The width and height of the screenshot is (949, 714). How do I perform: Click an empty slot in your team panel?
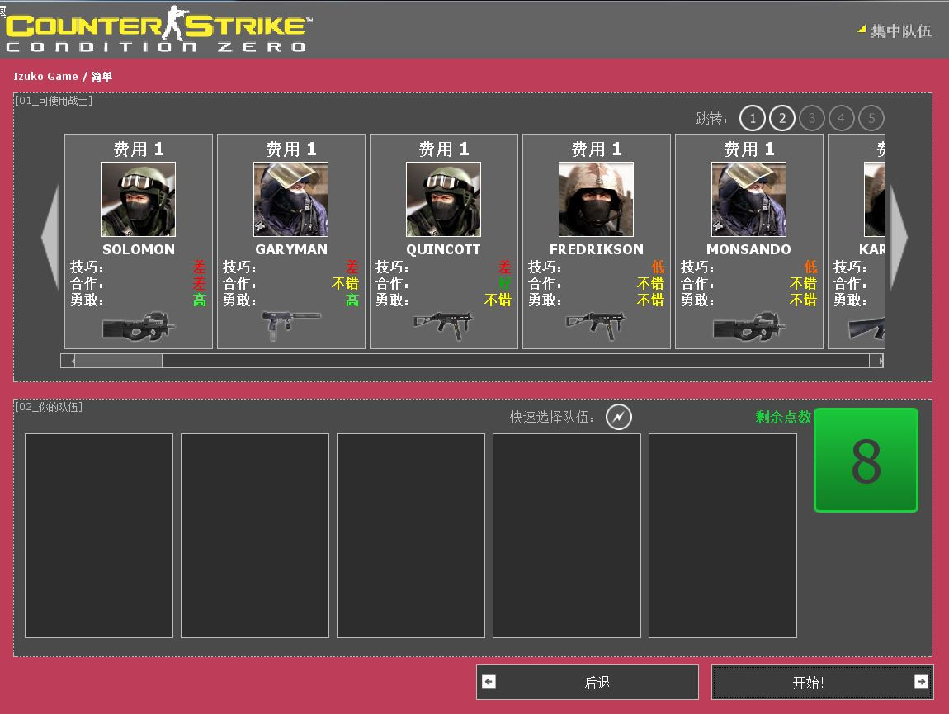click(x=98, y=535)
